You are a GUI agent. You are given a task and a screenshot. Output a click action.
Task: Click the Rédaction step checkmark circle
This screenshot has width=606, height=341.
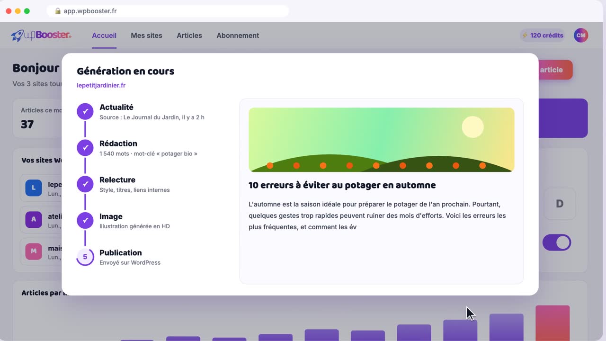(x=85, y=148)
